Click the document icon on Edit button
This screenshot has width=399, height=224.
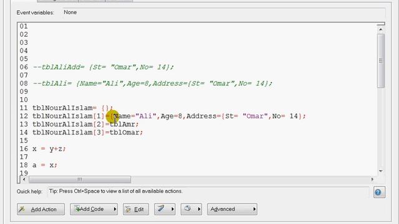coord(128,209)
